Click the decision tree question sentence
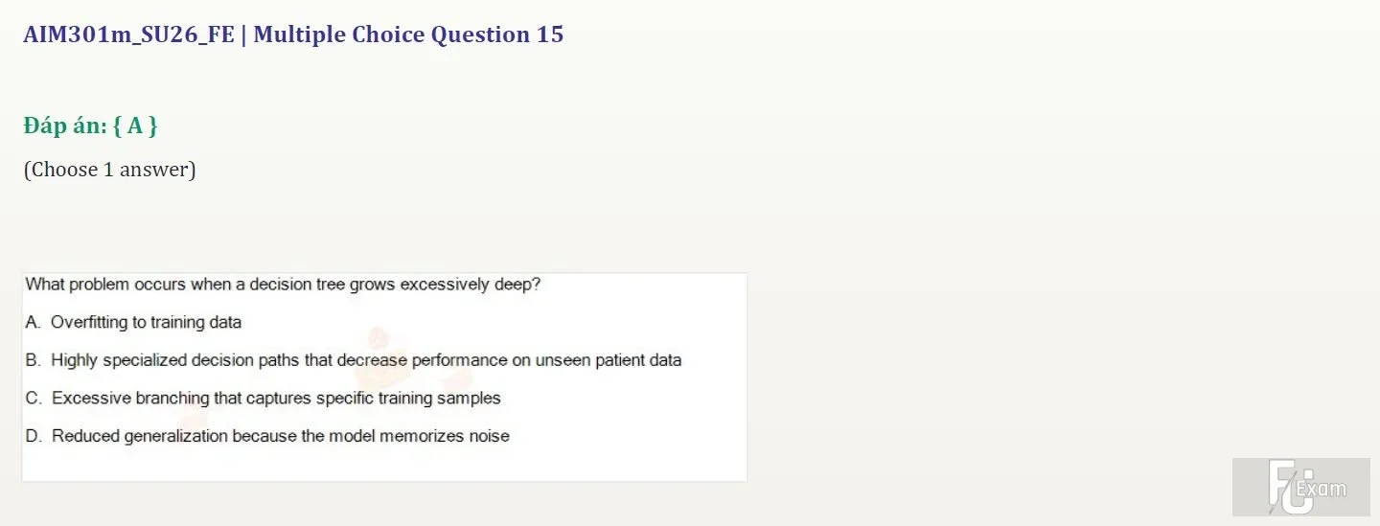The height and width of the screenshot is (526, 1380). (284, 285)
